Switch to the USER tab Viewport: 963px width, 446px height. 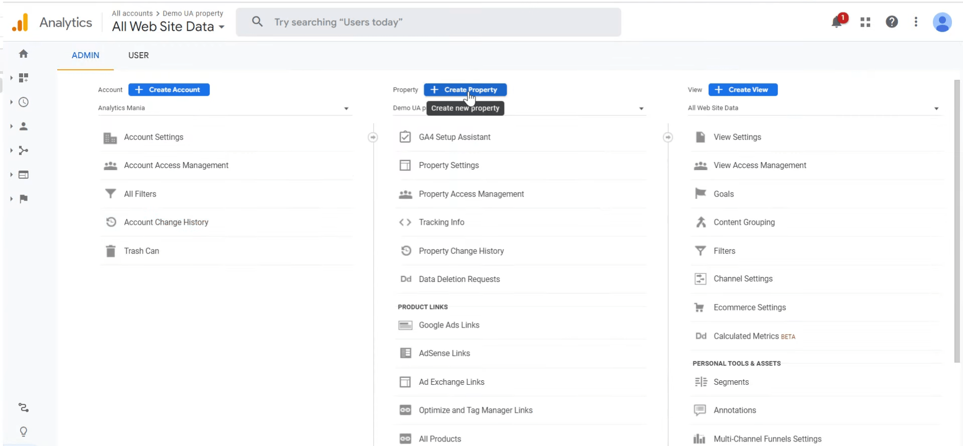(138, 55)
